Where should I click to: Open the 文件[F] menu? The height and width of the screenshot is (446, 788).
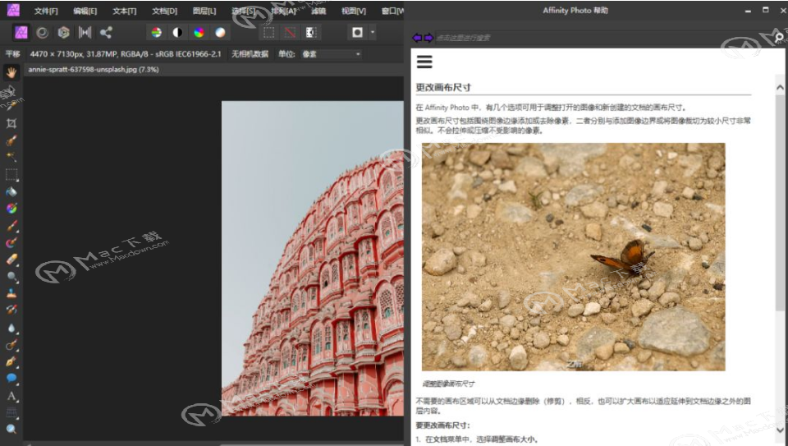tap(46, 11)
